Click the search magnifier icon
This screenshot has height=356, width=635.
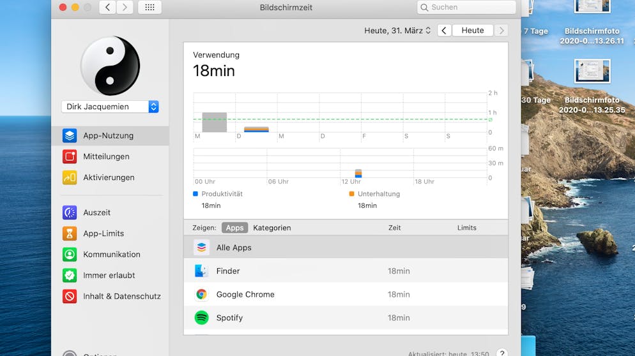(x=424, y=7)
